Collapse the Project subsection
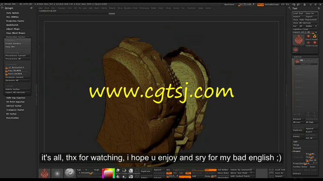This screenshot has width=323, height=181. point(297,151)
